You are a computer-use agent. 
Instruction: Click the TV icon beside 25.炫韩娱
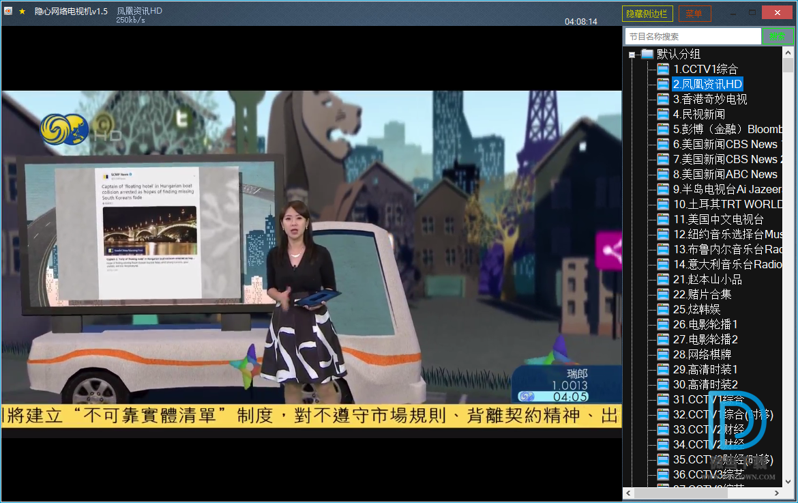point(663,310)
